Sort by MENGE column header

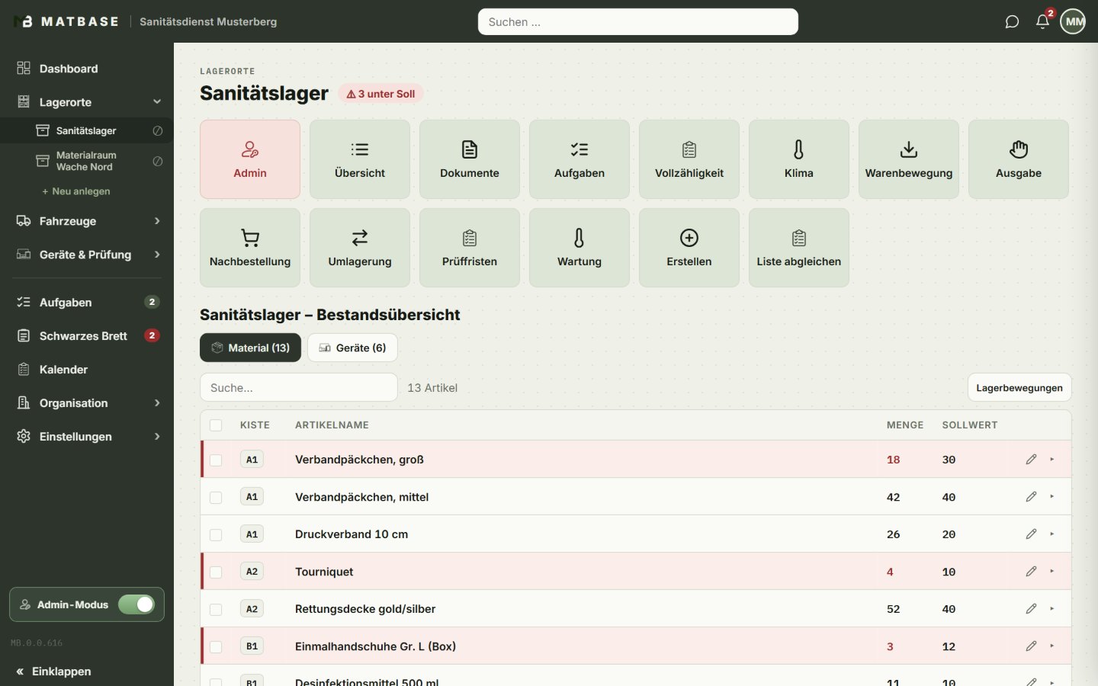(905, 425)
